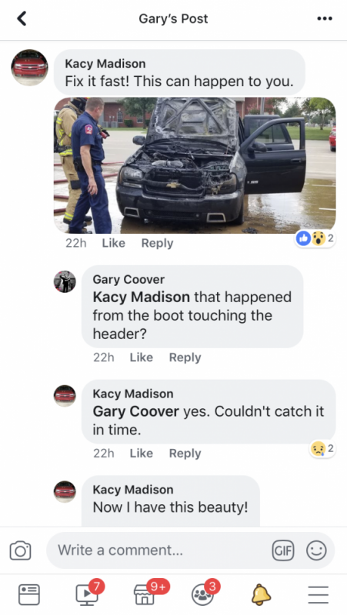Like Kacy Madison's Fix it fast comment
347x615 pixels.
(x=113, y=243)
